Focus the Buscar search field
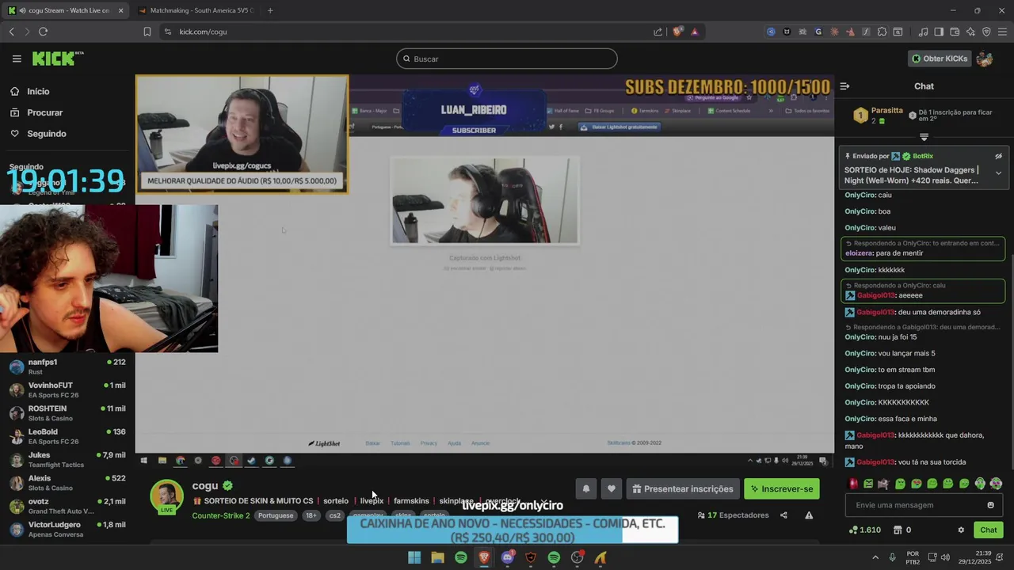 pyautogui.click(x=507, y=59)
